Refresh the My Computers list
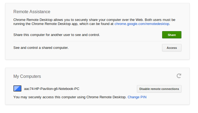Image resolution: width=198 pixels, height=113 pixels. [x=179, y=76]
